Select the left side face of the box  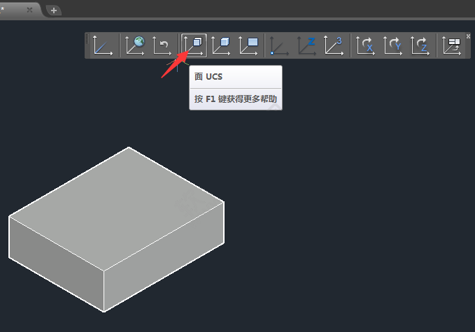coord(57,264)
